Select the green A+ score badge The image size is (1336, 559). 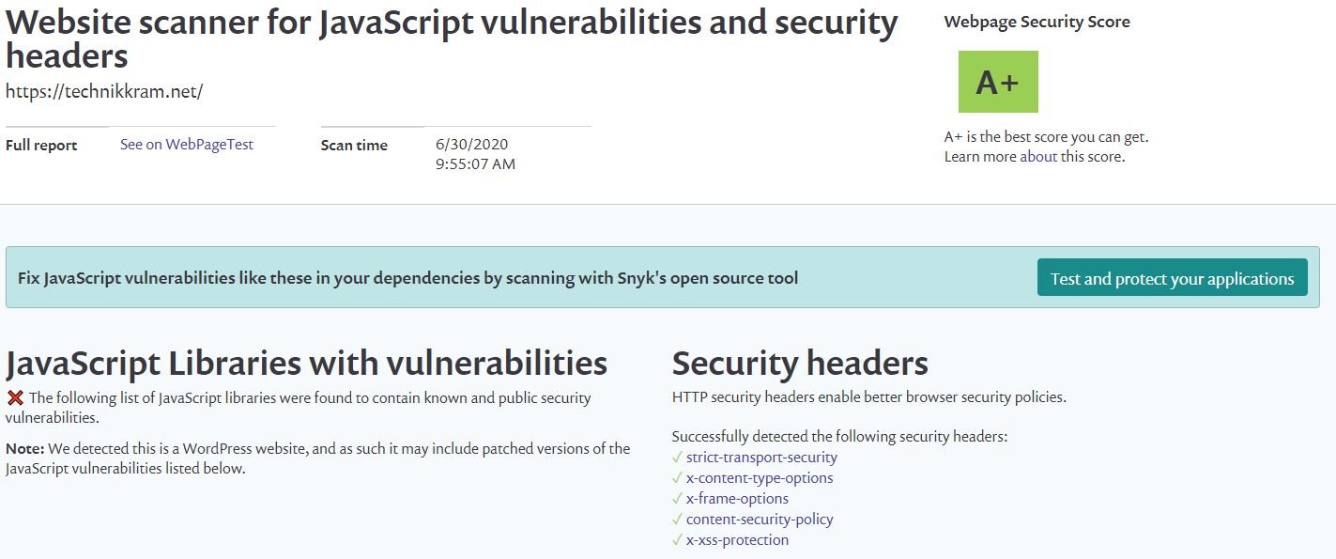(x=996, y=82)
